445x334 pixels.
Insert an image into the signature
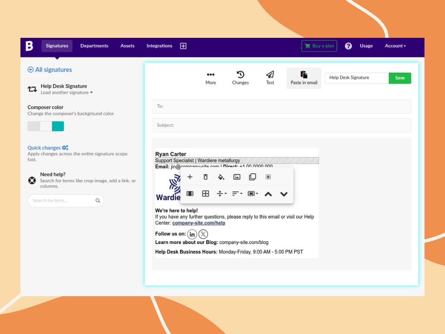point(236,177)
